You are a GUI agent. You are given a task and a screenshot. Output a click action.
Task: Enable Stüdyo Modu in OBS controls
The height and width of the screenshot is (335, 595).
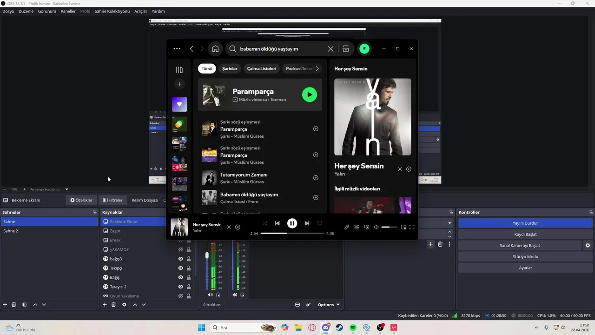pos(525,256)
